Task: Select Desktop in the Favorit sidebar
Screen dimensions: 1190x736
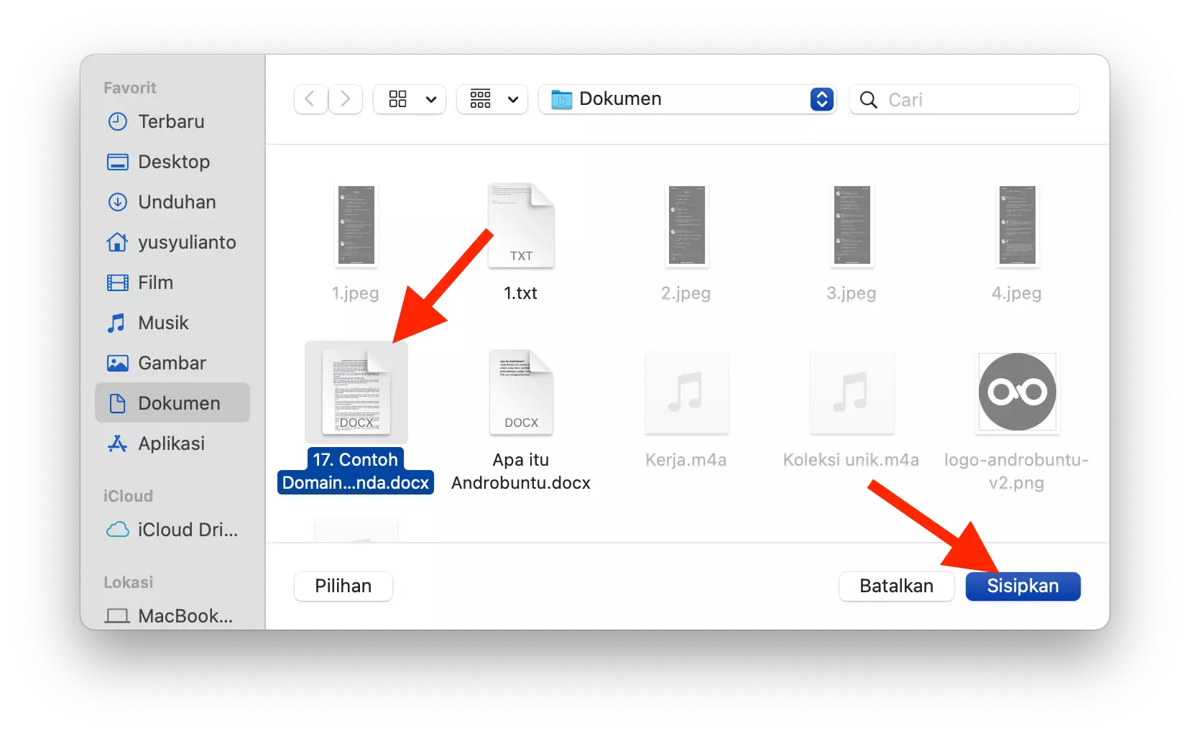Action: pos(172,162)
